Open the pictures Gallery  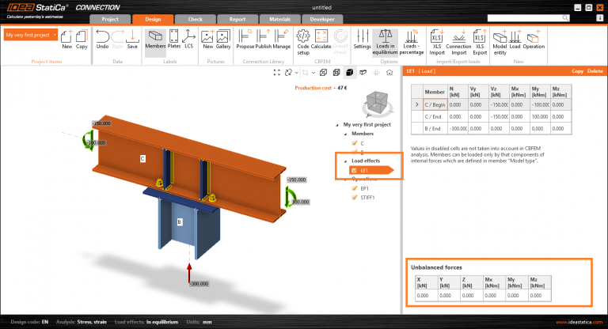pos(223,39)
